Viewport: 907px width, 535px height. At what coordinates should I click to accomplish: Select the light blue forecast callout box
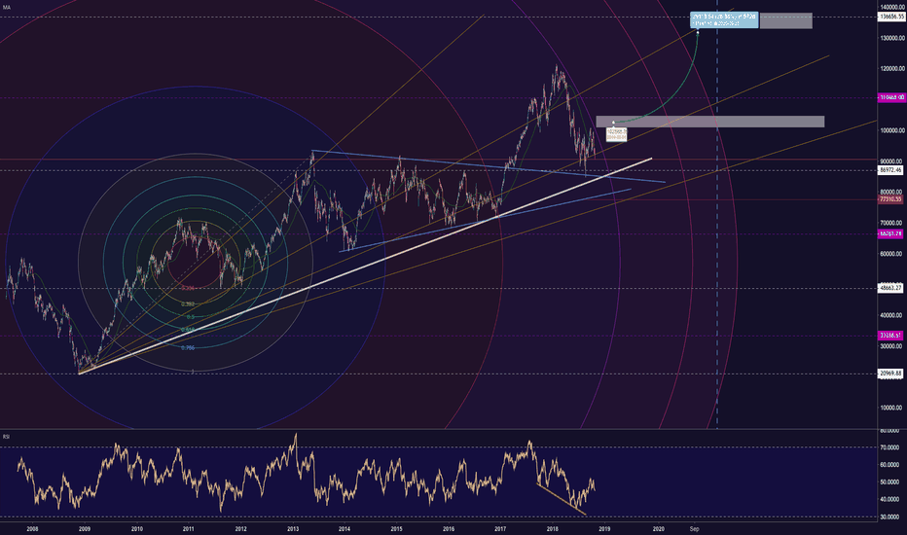click(724, 20)
